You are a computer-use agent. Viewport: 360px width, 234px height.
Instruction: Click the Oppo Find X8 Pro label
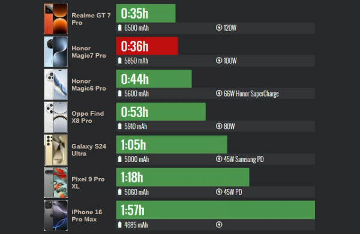[88, 117]
